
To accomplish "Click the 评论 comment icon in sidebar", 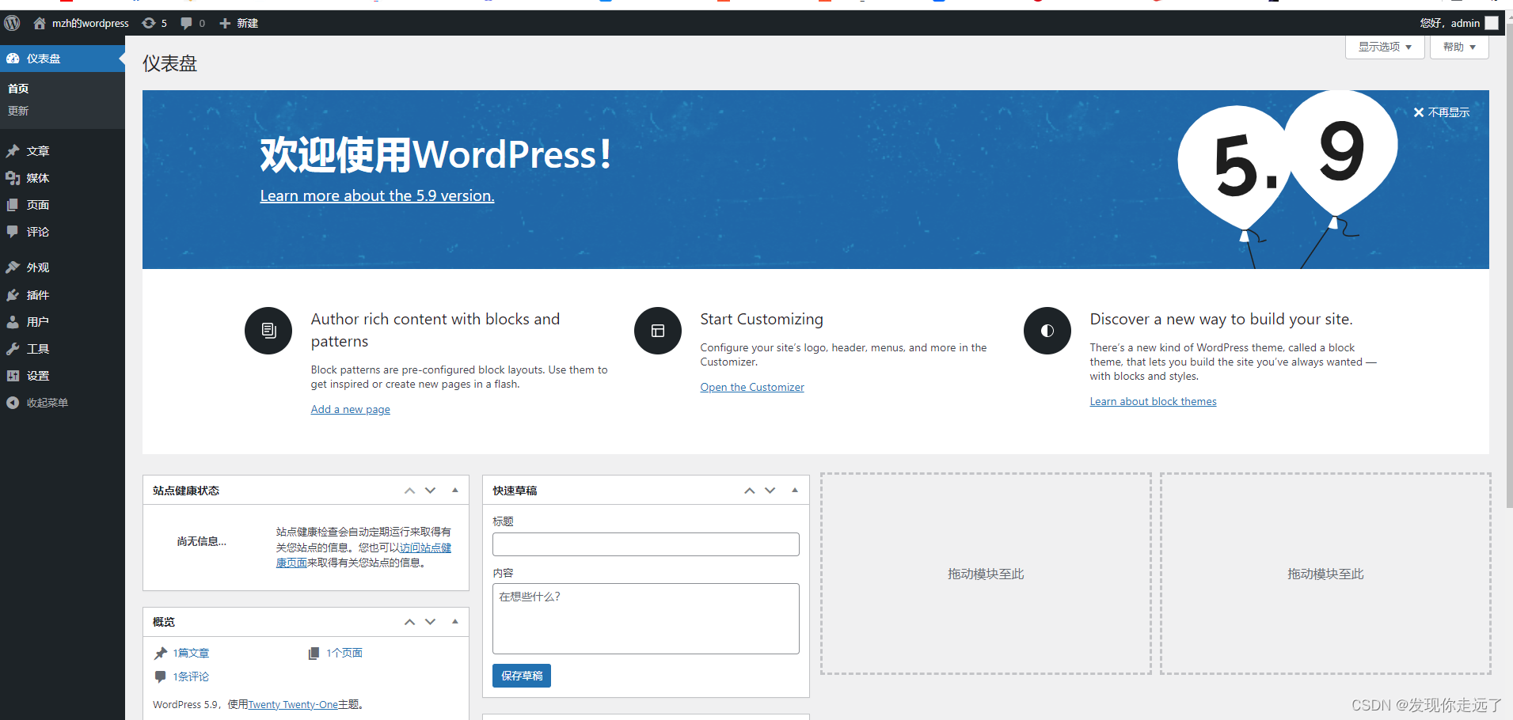I will (x=13, y=232).
